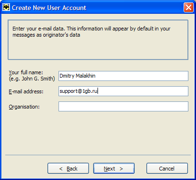Focus the Your full name field
The image size is (196, 180).
click(x=123, y=76)
